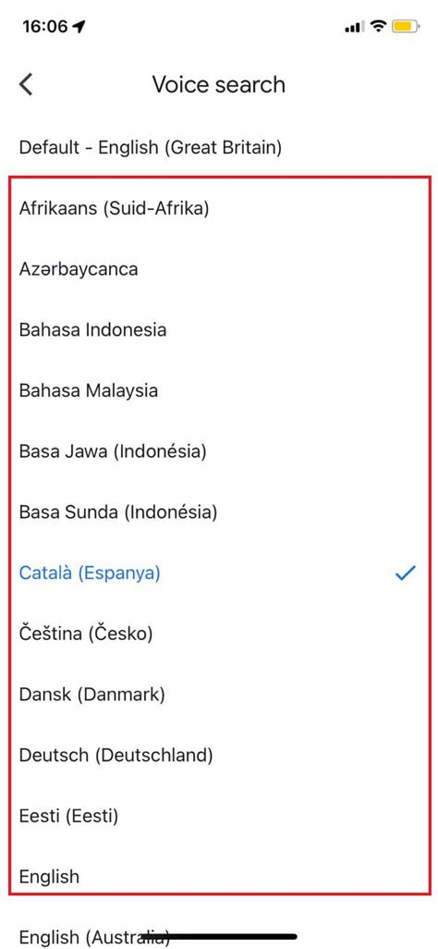438x949 pixels.
Task: Tap the battery indicator icon
Action: tap(405, 26)
